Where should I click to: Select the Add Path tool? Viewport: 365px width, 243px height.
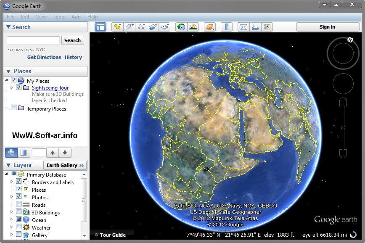coord(142,26)
